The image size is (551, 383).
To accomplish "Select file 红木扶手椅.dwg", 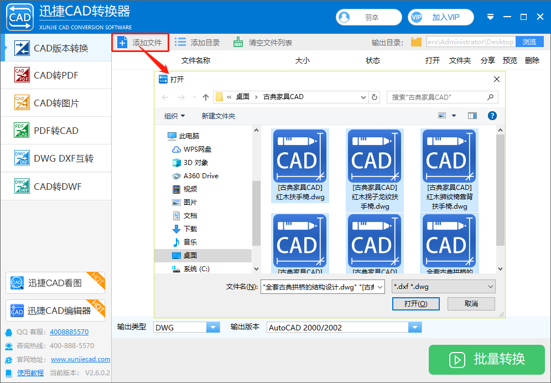I will (300, 165).
